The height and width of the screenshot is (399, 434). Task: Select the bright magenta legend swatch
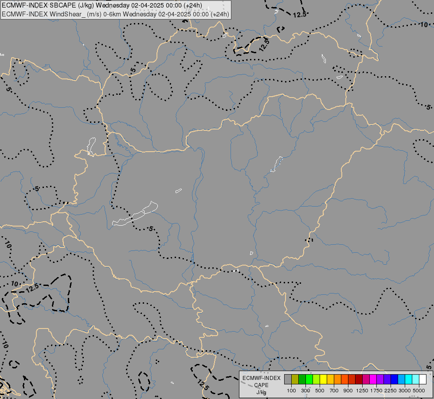[x=373, y=379]
